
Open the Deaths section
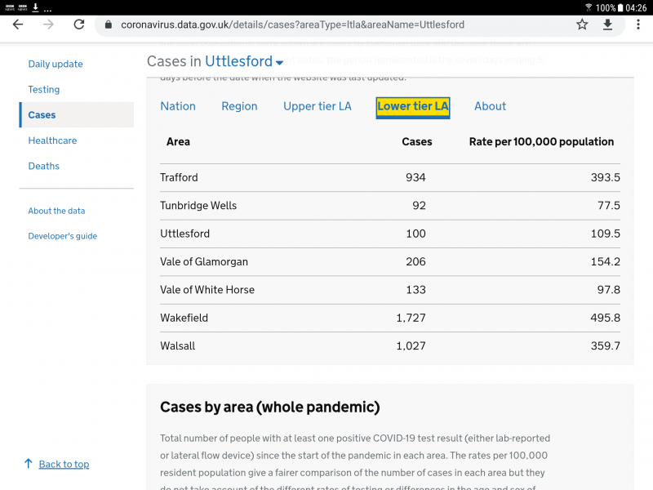(x=43, y=166)
